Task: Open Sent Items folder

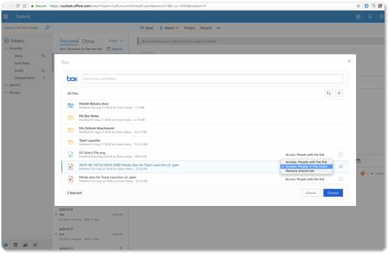Action: (x=22, y=63)
